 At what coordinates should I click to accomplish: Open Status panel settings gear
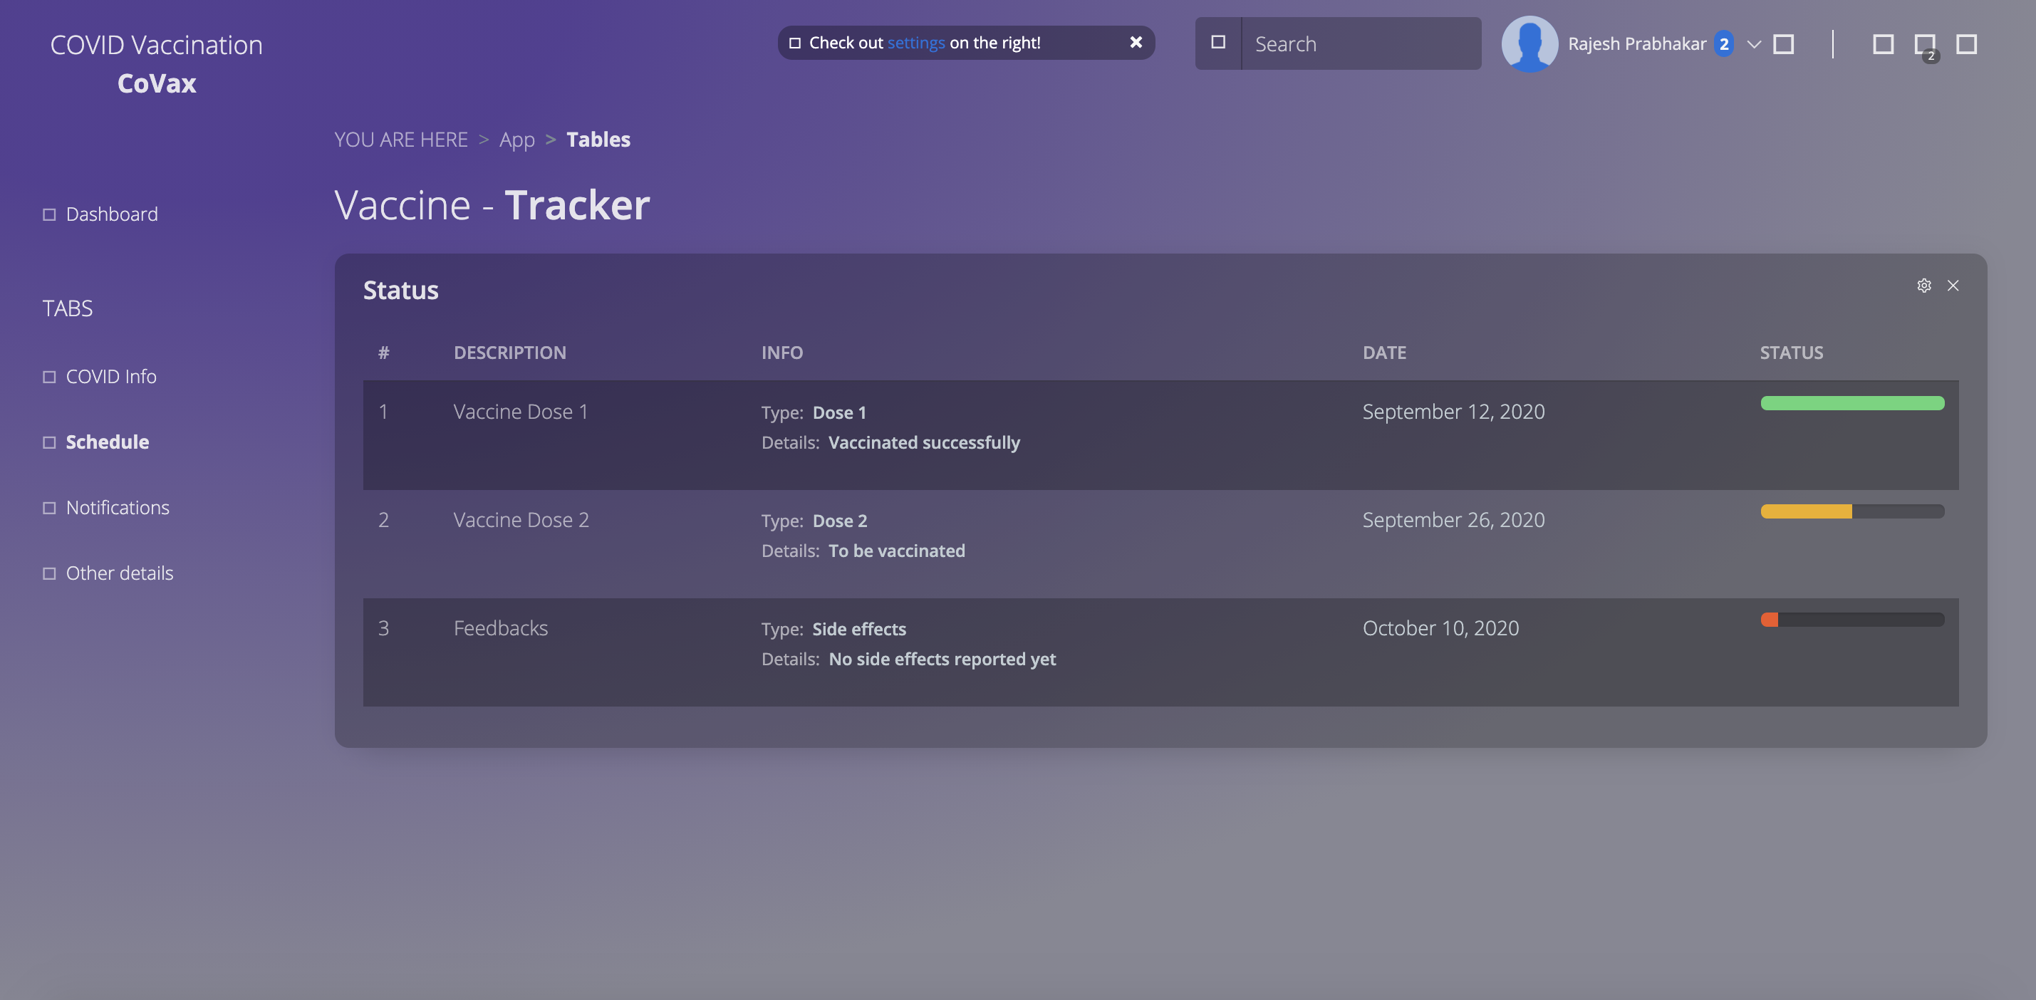point(1923,286)
